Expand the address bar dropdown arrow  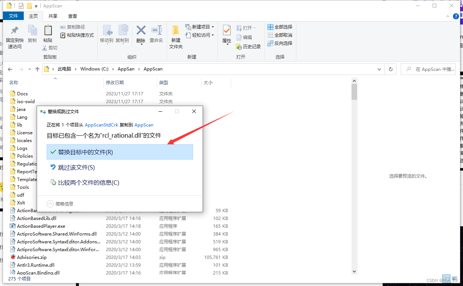point(379,69)
